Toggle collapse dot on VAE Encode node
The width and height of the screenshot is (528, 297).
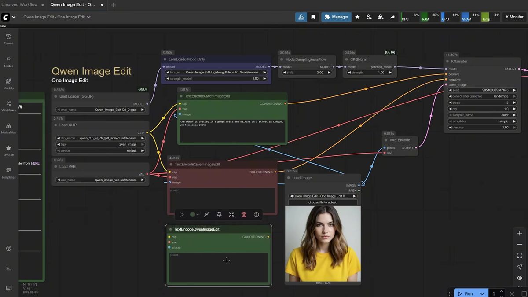tap(386, 140)
